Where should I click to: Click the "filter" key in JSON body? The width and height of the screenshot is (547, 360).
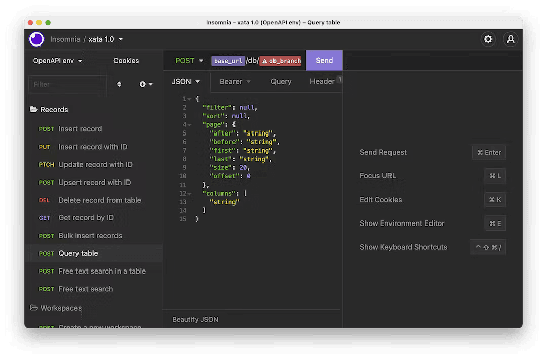[x=217, y=108]
